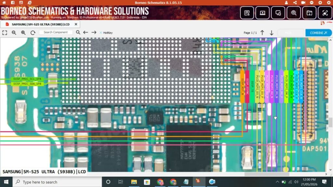
Task: Open the magnifier search banner button
Action: click(294, 13)
